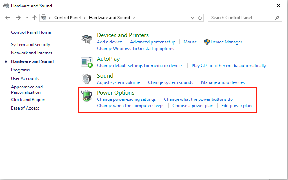This screenshot has height=180, width=288.
Task: Refresh the Control Panel view
Action: 200,18
